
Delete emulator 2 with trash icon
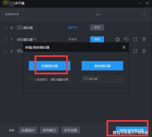tap(144, 51)
